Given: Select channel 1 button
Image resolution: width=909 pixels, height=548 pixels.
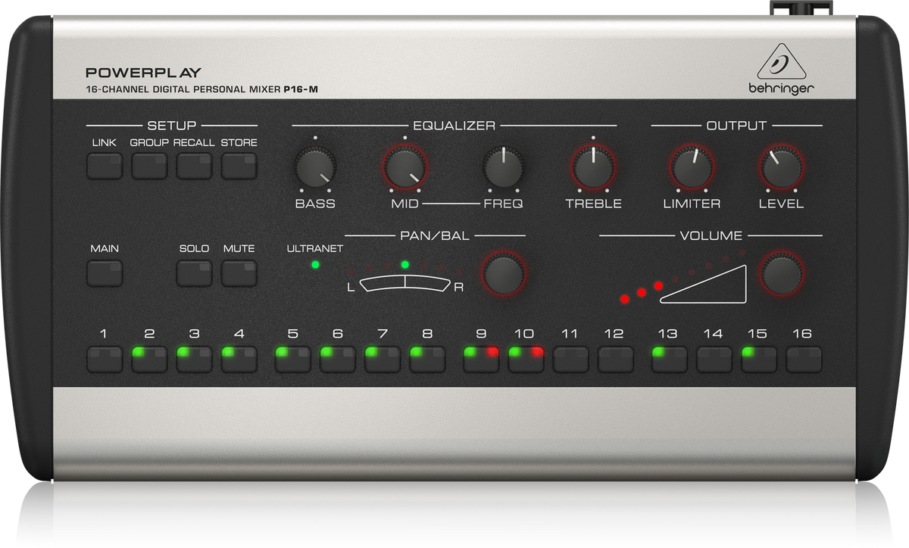Looking at the screenshot, I should pos(105,359).
